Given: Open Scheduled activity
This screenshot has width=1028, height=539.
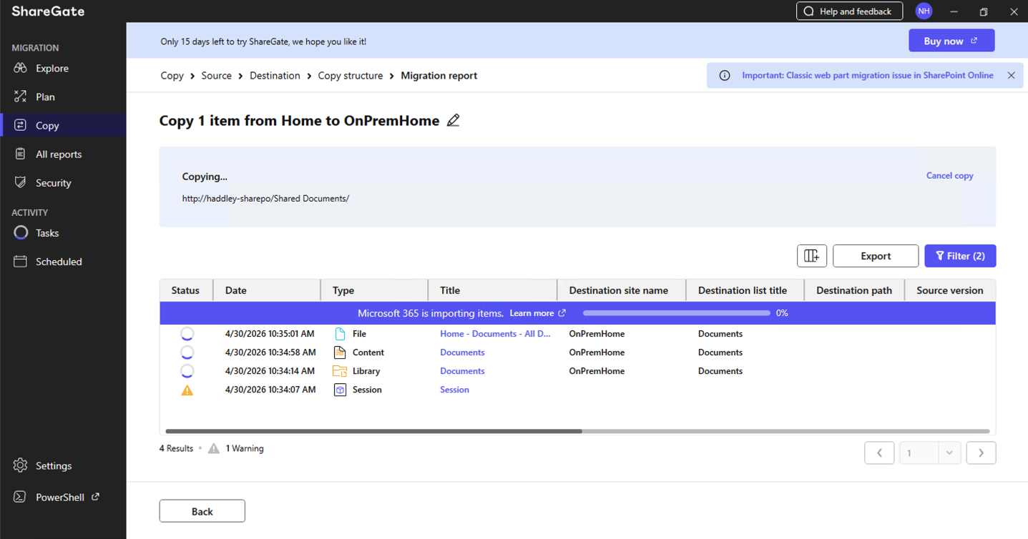Looking at the screenshot, I should 63,262.
